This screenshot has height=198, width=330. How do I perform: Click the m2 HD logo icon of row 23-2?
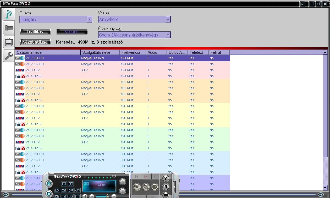point(20,112)
